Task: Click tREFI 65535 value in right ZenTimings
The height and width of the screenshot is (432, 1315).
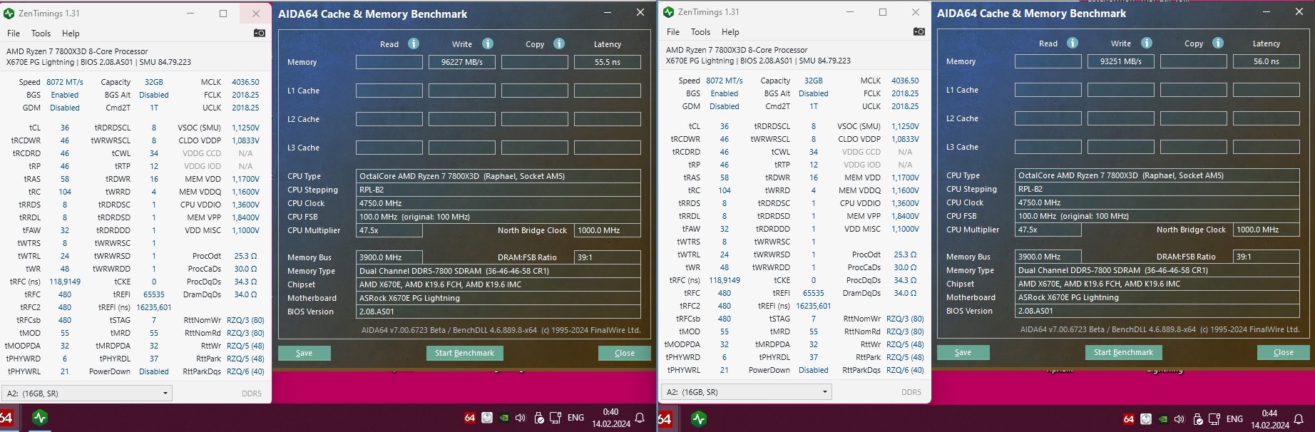Action: (814, 293)
